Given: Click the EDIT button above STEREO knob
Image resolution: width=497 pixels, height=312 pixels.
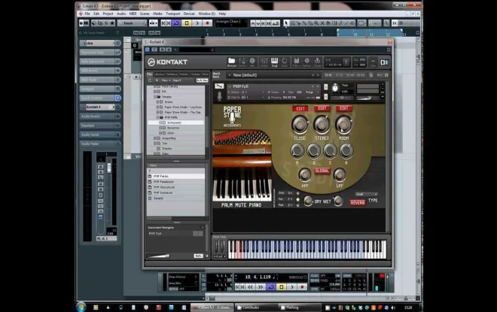Looking at the screenshot, I should click(322, 108).
